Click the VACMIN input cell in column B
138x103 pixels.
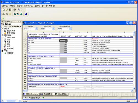tap(63, 40)
